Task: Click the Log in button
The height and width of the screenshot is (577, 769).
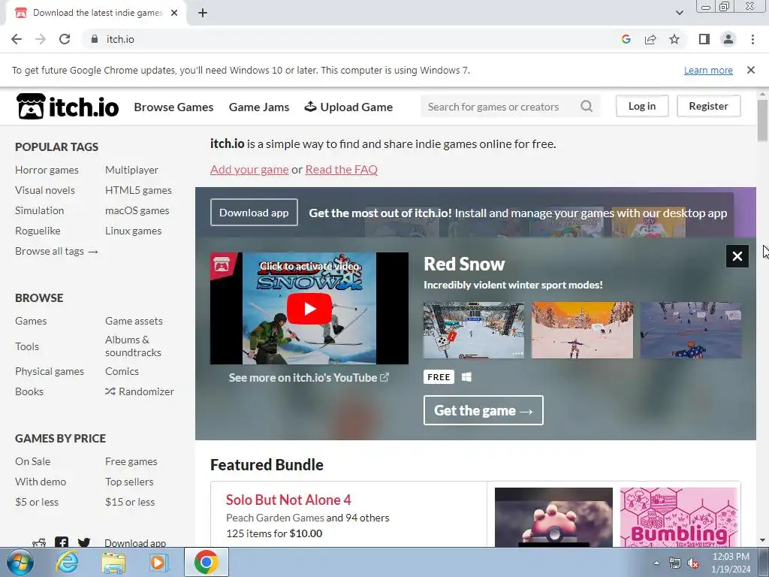Action: [x=642, y=106]
